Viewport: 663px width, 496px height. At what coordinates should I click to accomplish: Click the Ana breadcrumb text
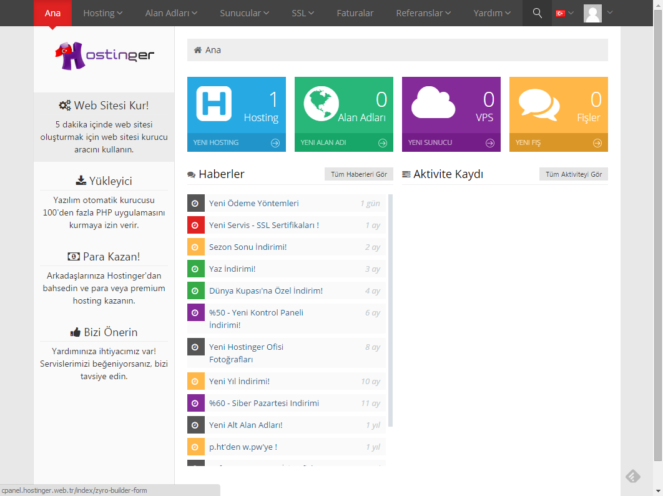coord(213,50)
